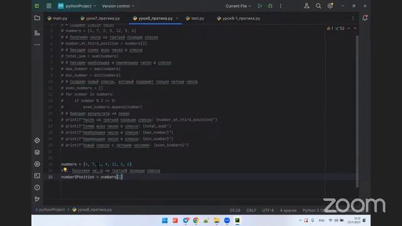Place cursor on the numbers list line 23
This screenshot has width=402, height=226.
click(96, 164)
